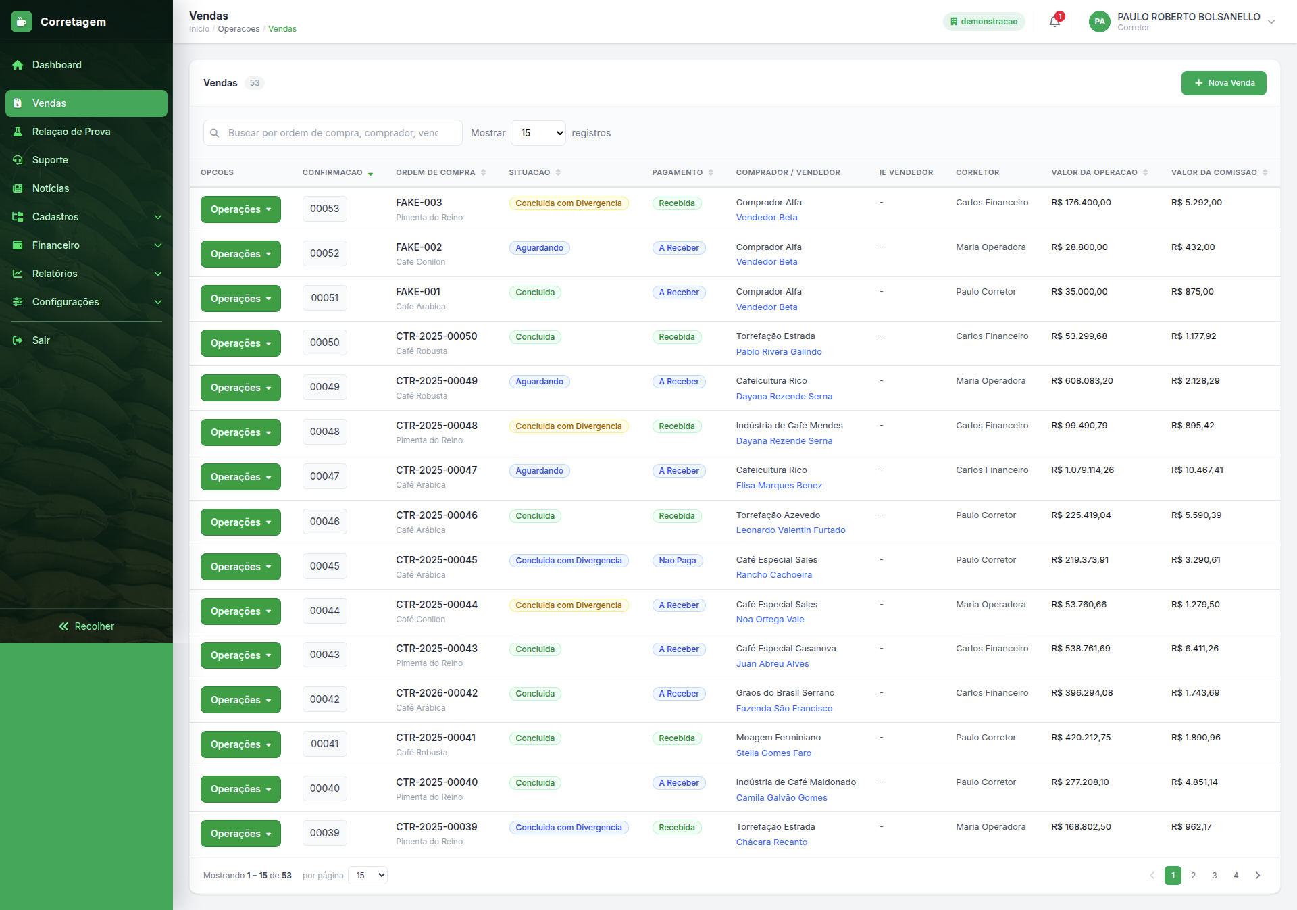Open Pablo Rivera Galindo link
Image resolution: width=1297 pixels, height=910 pixels.
tap(779, 352)
